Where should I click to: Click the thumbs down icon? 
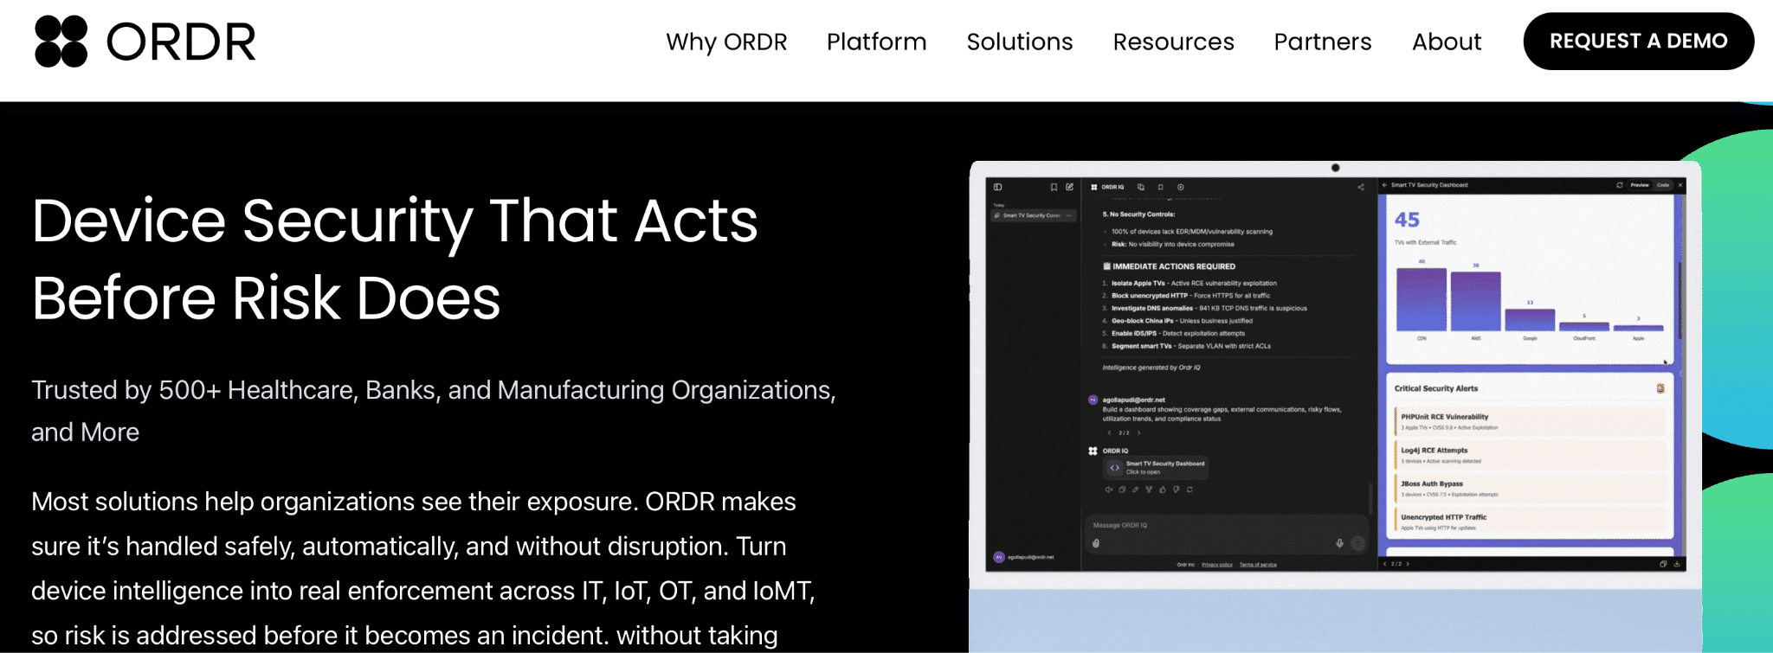1176,490
